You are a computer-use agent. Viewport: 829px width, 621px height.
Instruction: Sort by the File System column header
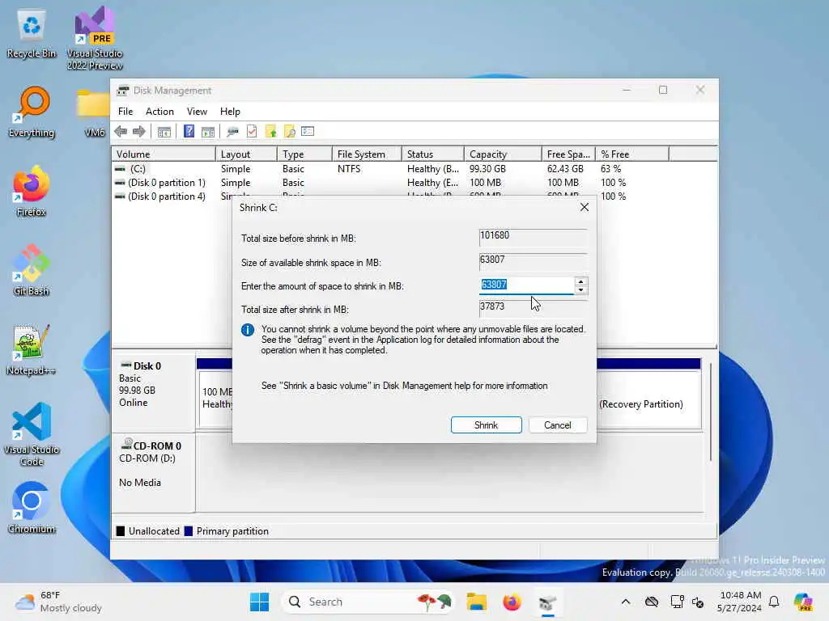click(x=367, y=154)
